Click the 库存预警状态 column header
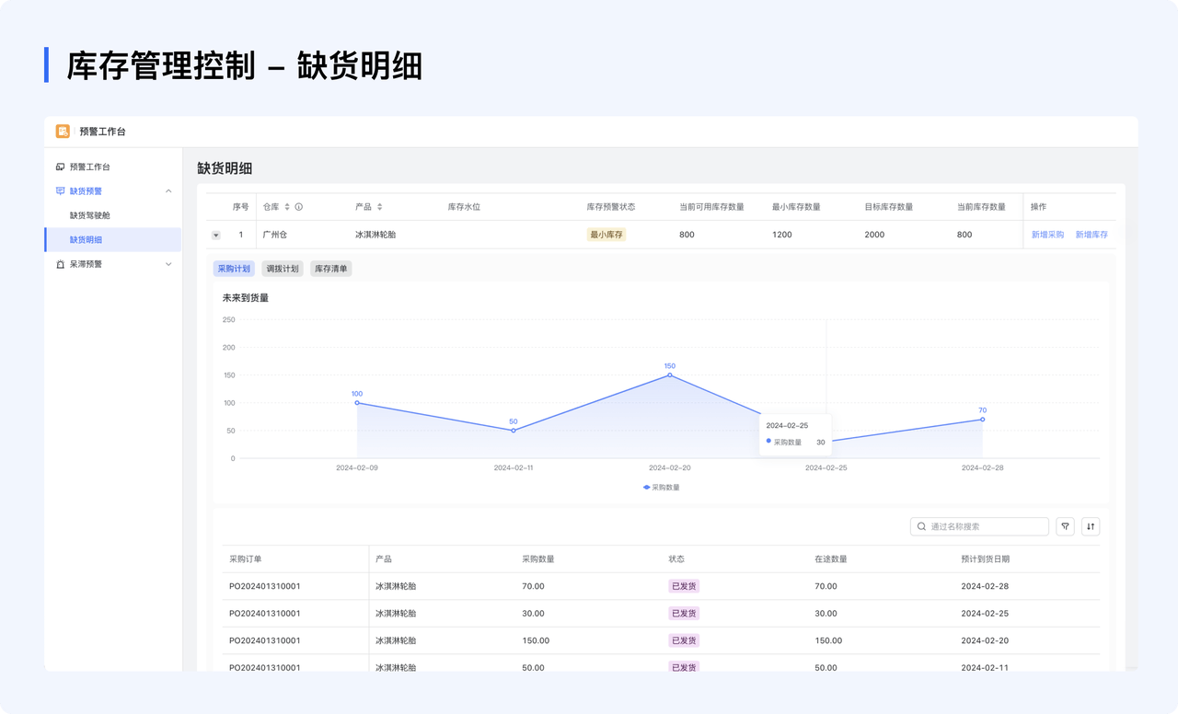1178x714 pixels. pos(611,207)
